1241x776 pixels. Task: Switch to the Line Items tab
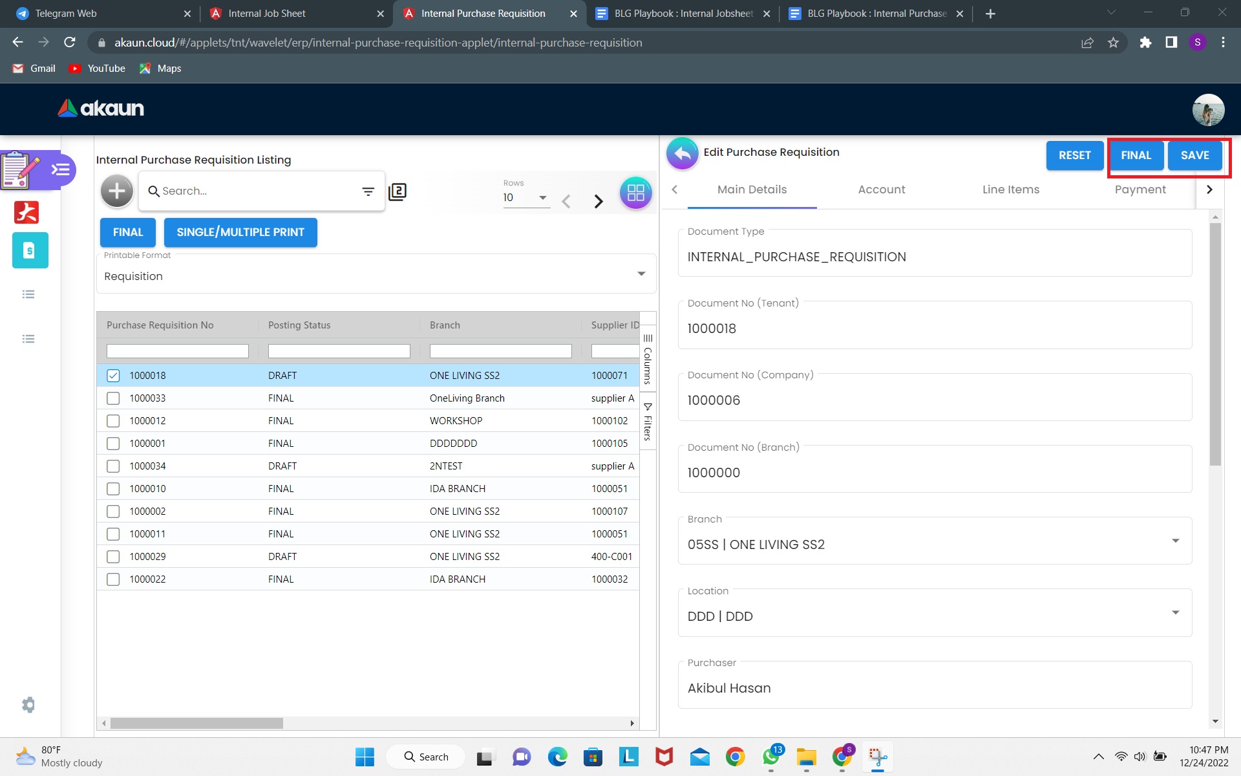click(x=1010, y=189)
